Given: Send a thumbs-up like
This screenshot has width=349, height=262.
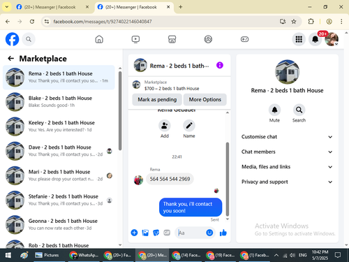Looking at the screenshot, I should pos(223,233).
